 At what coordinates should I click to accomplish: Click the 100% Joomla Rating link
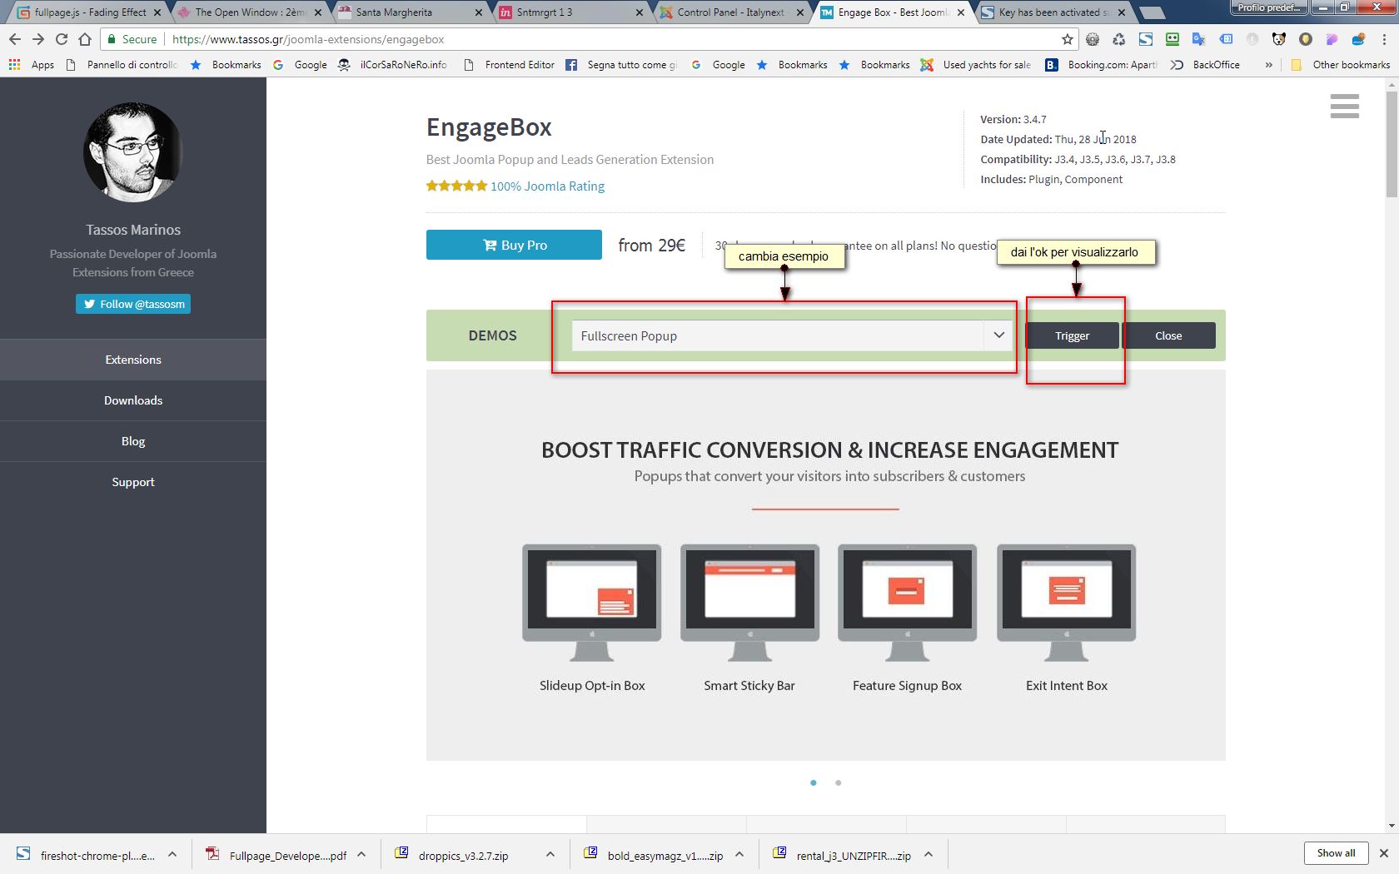click(547, 186)
